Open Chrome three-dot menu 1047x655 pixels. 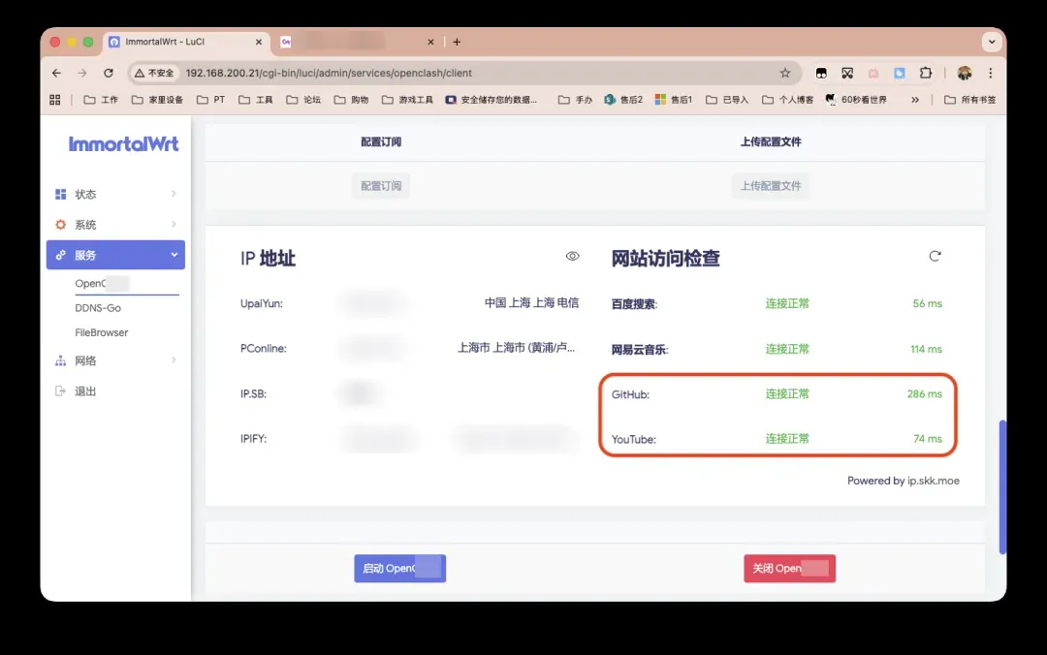tap(990, 73)
